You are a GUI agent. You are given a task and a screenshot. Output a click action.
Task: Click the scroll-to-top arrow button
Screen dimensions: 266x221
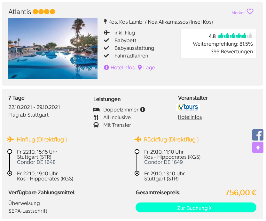pos(258,147)
